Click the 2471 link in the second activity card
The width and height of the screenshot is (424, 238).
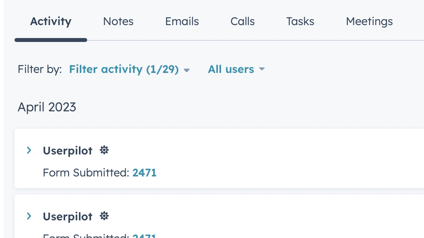144,236
